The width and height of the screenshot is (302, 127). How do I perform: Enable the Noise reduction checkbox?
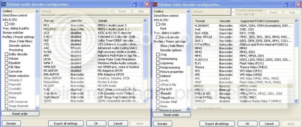click(x=6, y=76)
